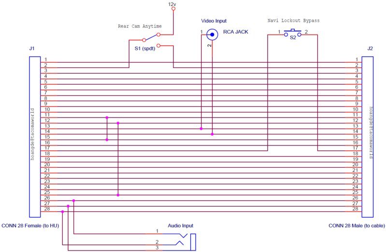Click audio junction dot on pin 27 wire
Screen dimensions: 386x252
[68, 206]
